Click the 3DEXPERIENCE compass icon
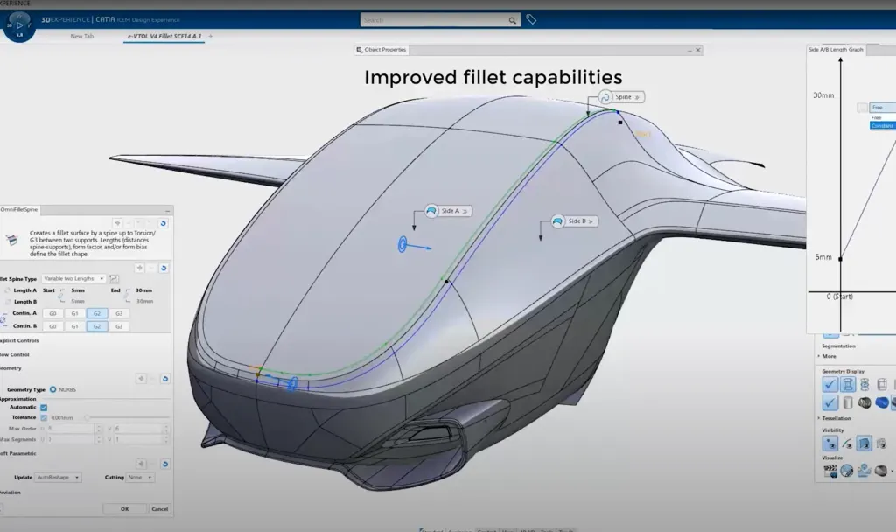The width and height of the screenshot is (896, 532). (19, 25)
